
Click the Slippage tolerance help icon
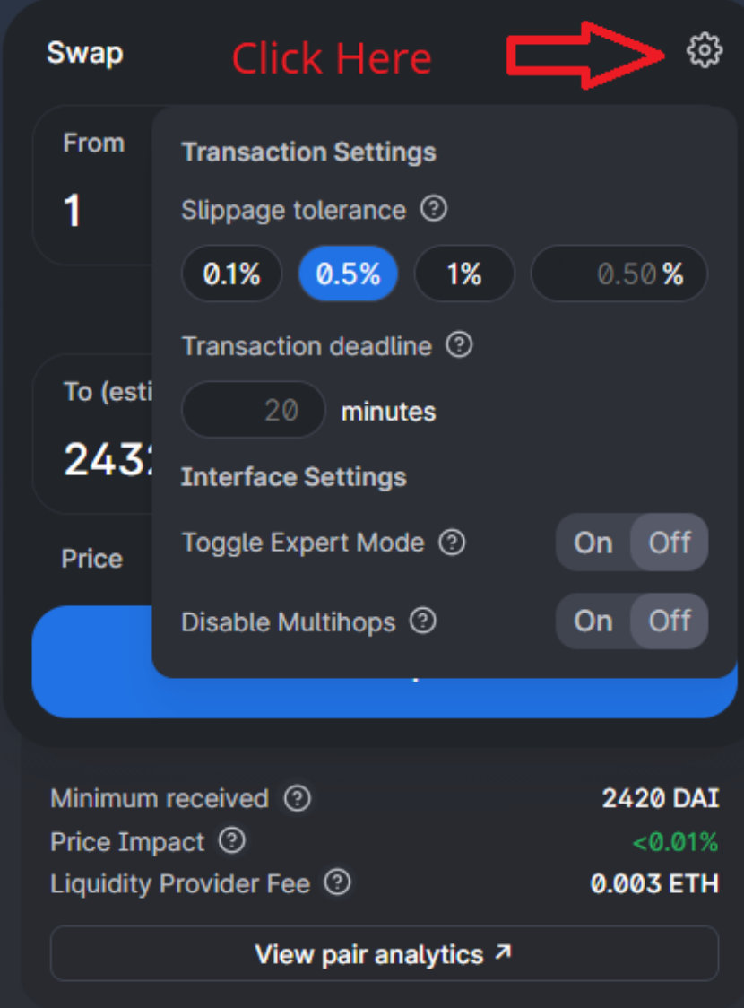[434, 210]
